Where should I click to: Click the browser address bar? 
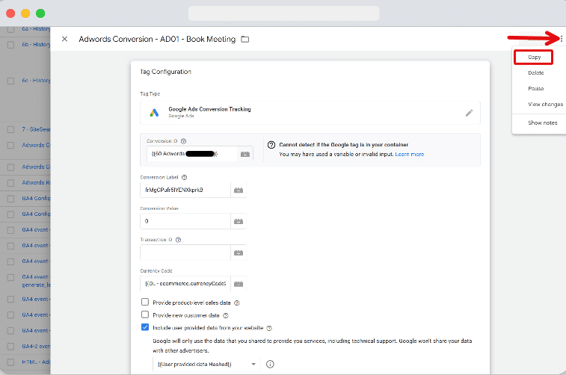coord(283,13)
